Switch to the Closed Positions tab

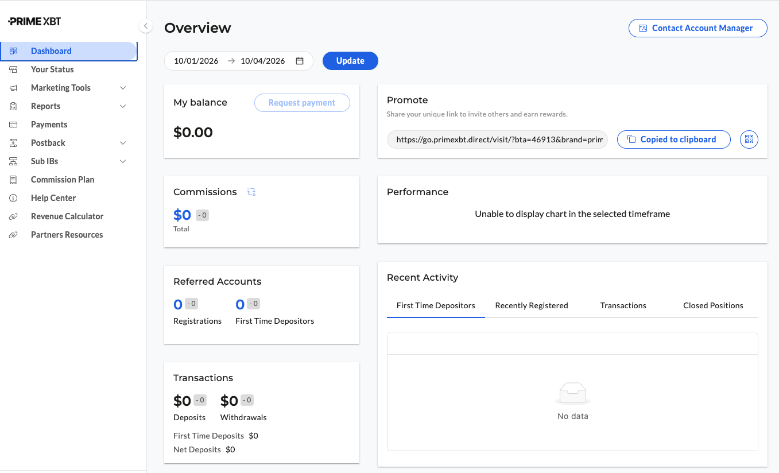click(713, 305)
